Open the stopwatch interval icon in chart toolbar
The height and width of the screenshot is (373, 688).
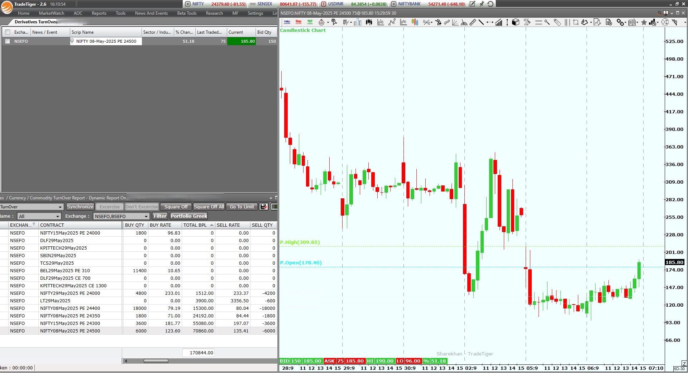click(x=321, y=22)
